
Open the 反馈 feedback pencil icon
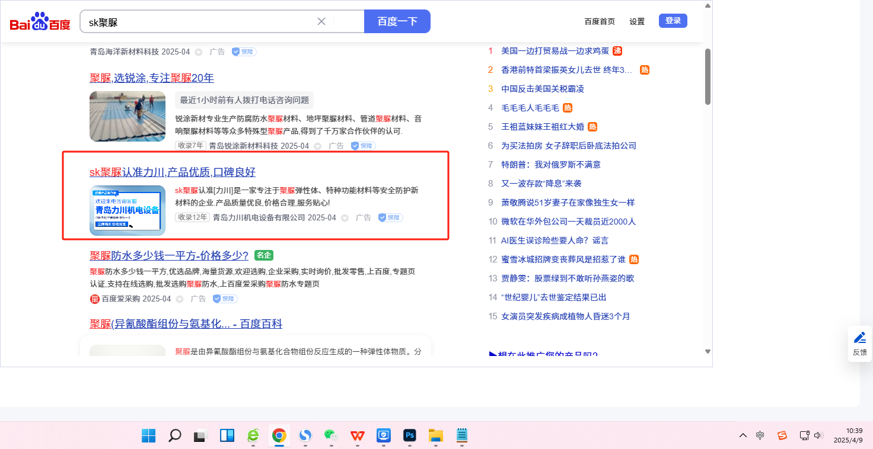tap(859, 338)
